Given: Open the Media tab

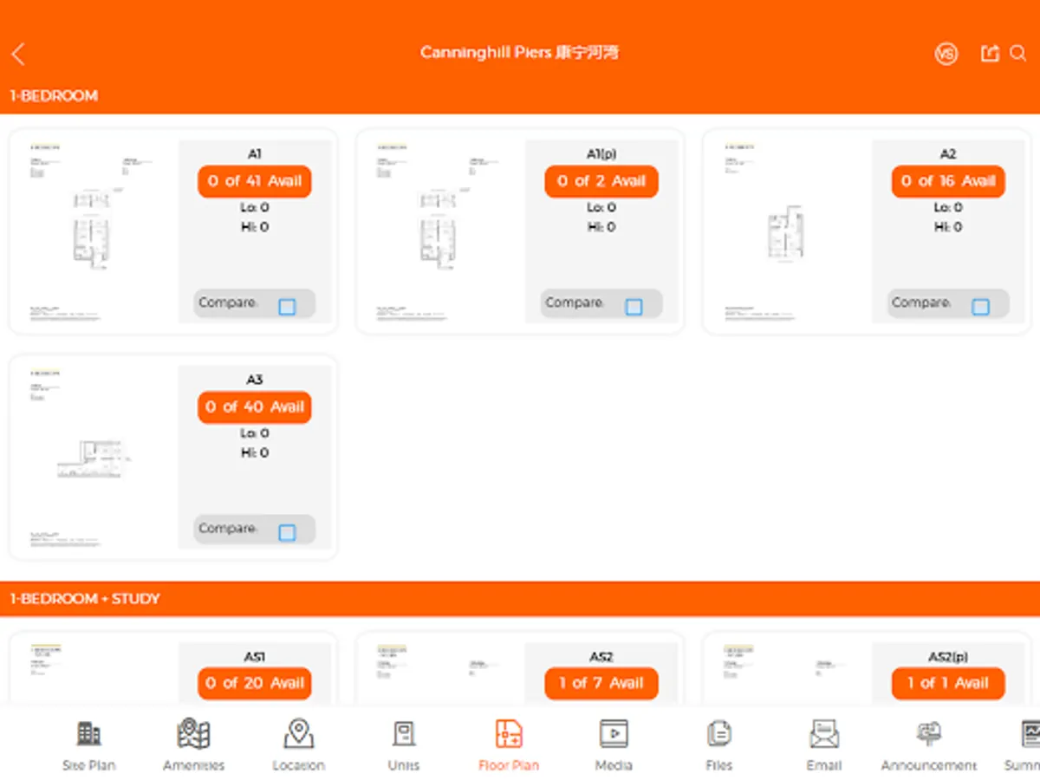Looking at the screenshot, I should pyautogui.click(x=614, y=745).
